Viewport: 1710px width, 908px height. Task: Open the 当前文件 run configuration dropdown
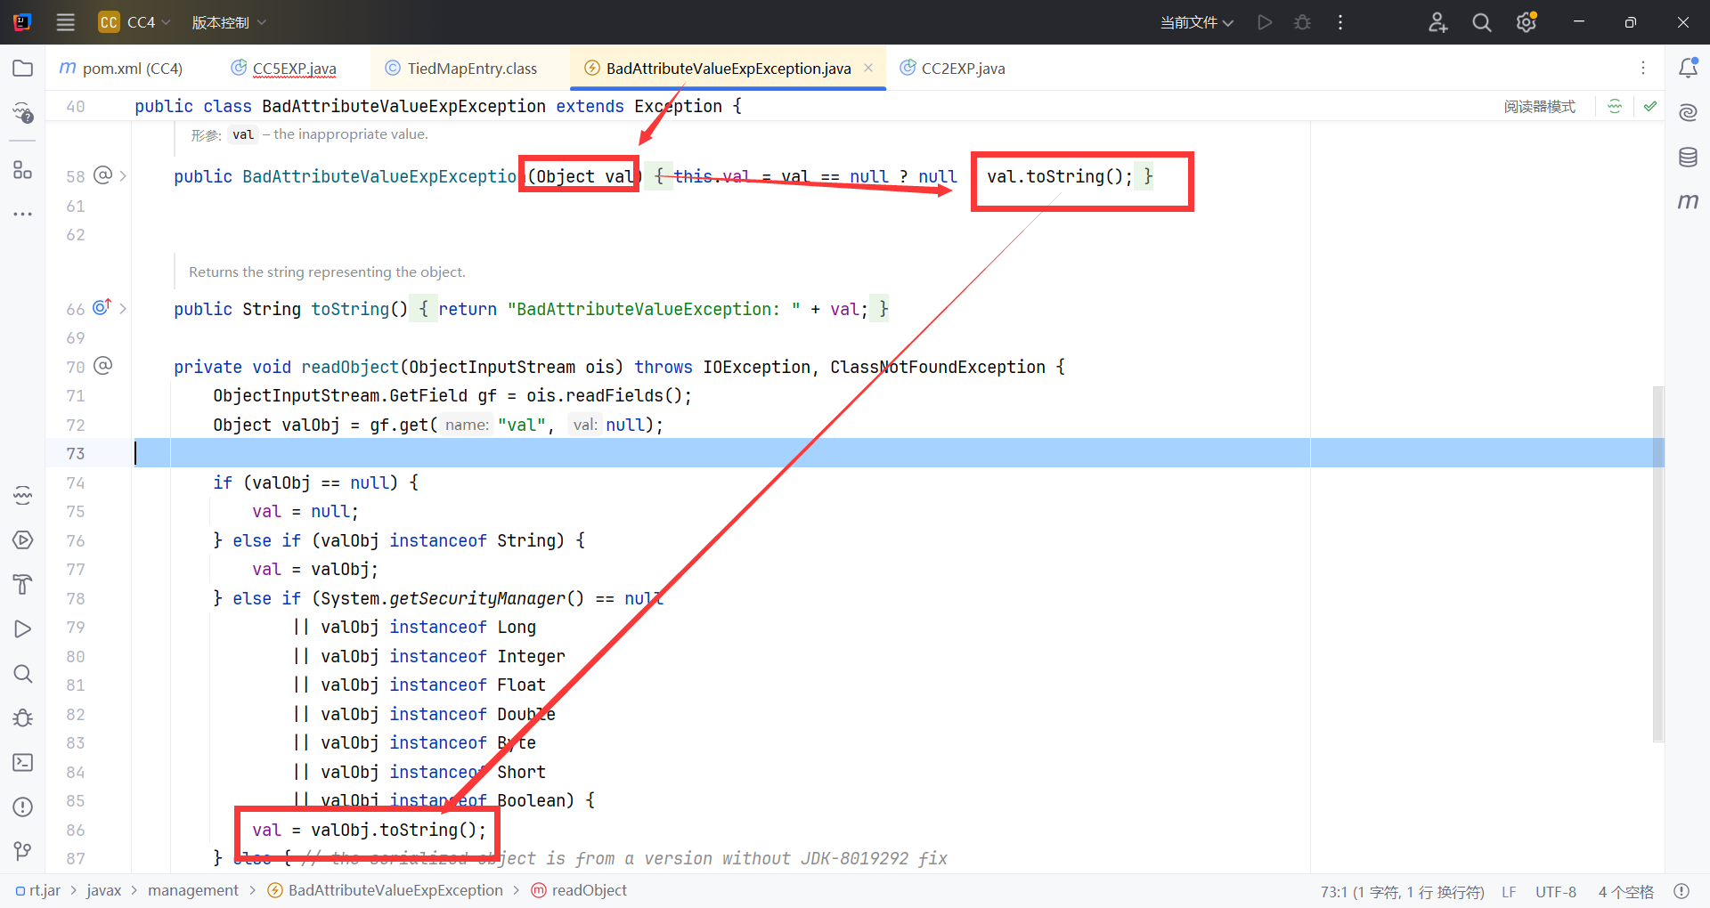[1196, 22]
